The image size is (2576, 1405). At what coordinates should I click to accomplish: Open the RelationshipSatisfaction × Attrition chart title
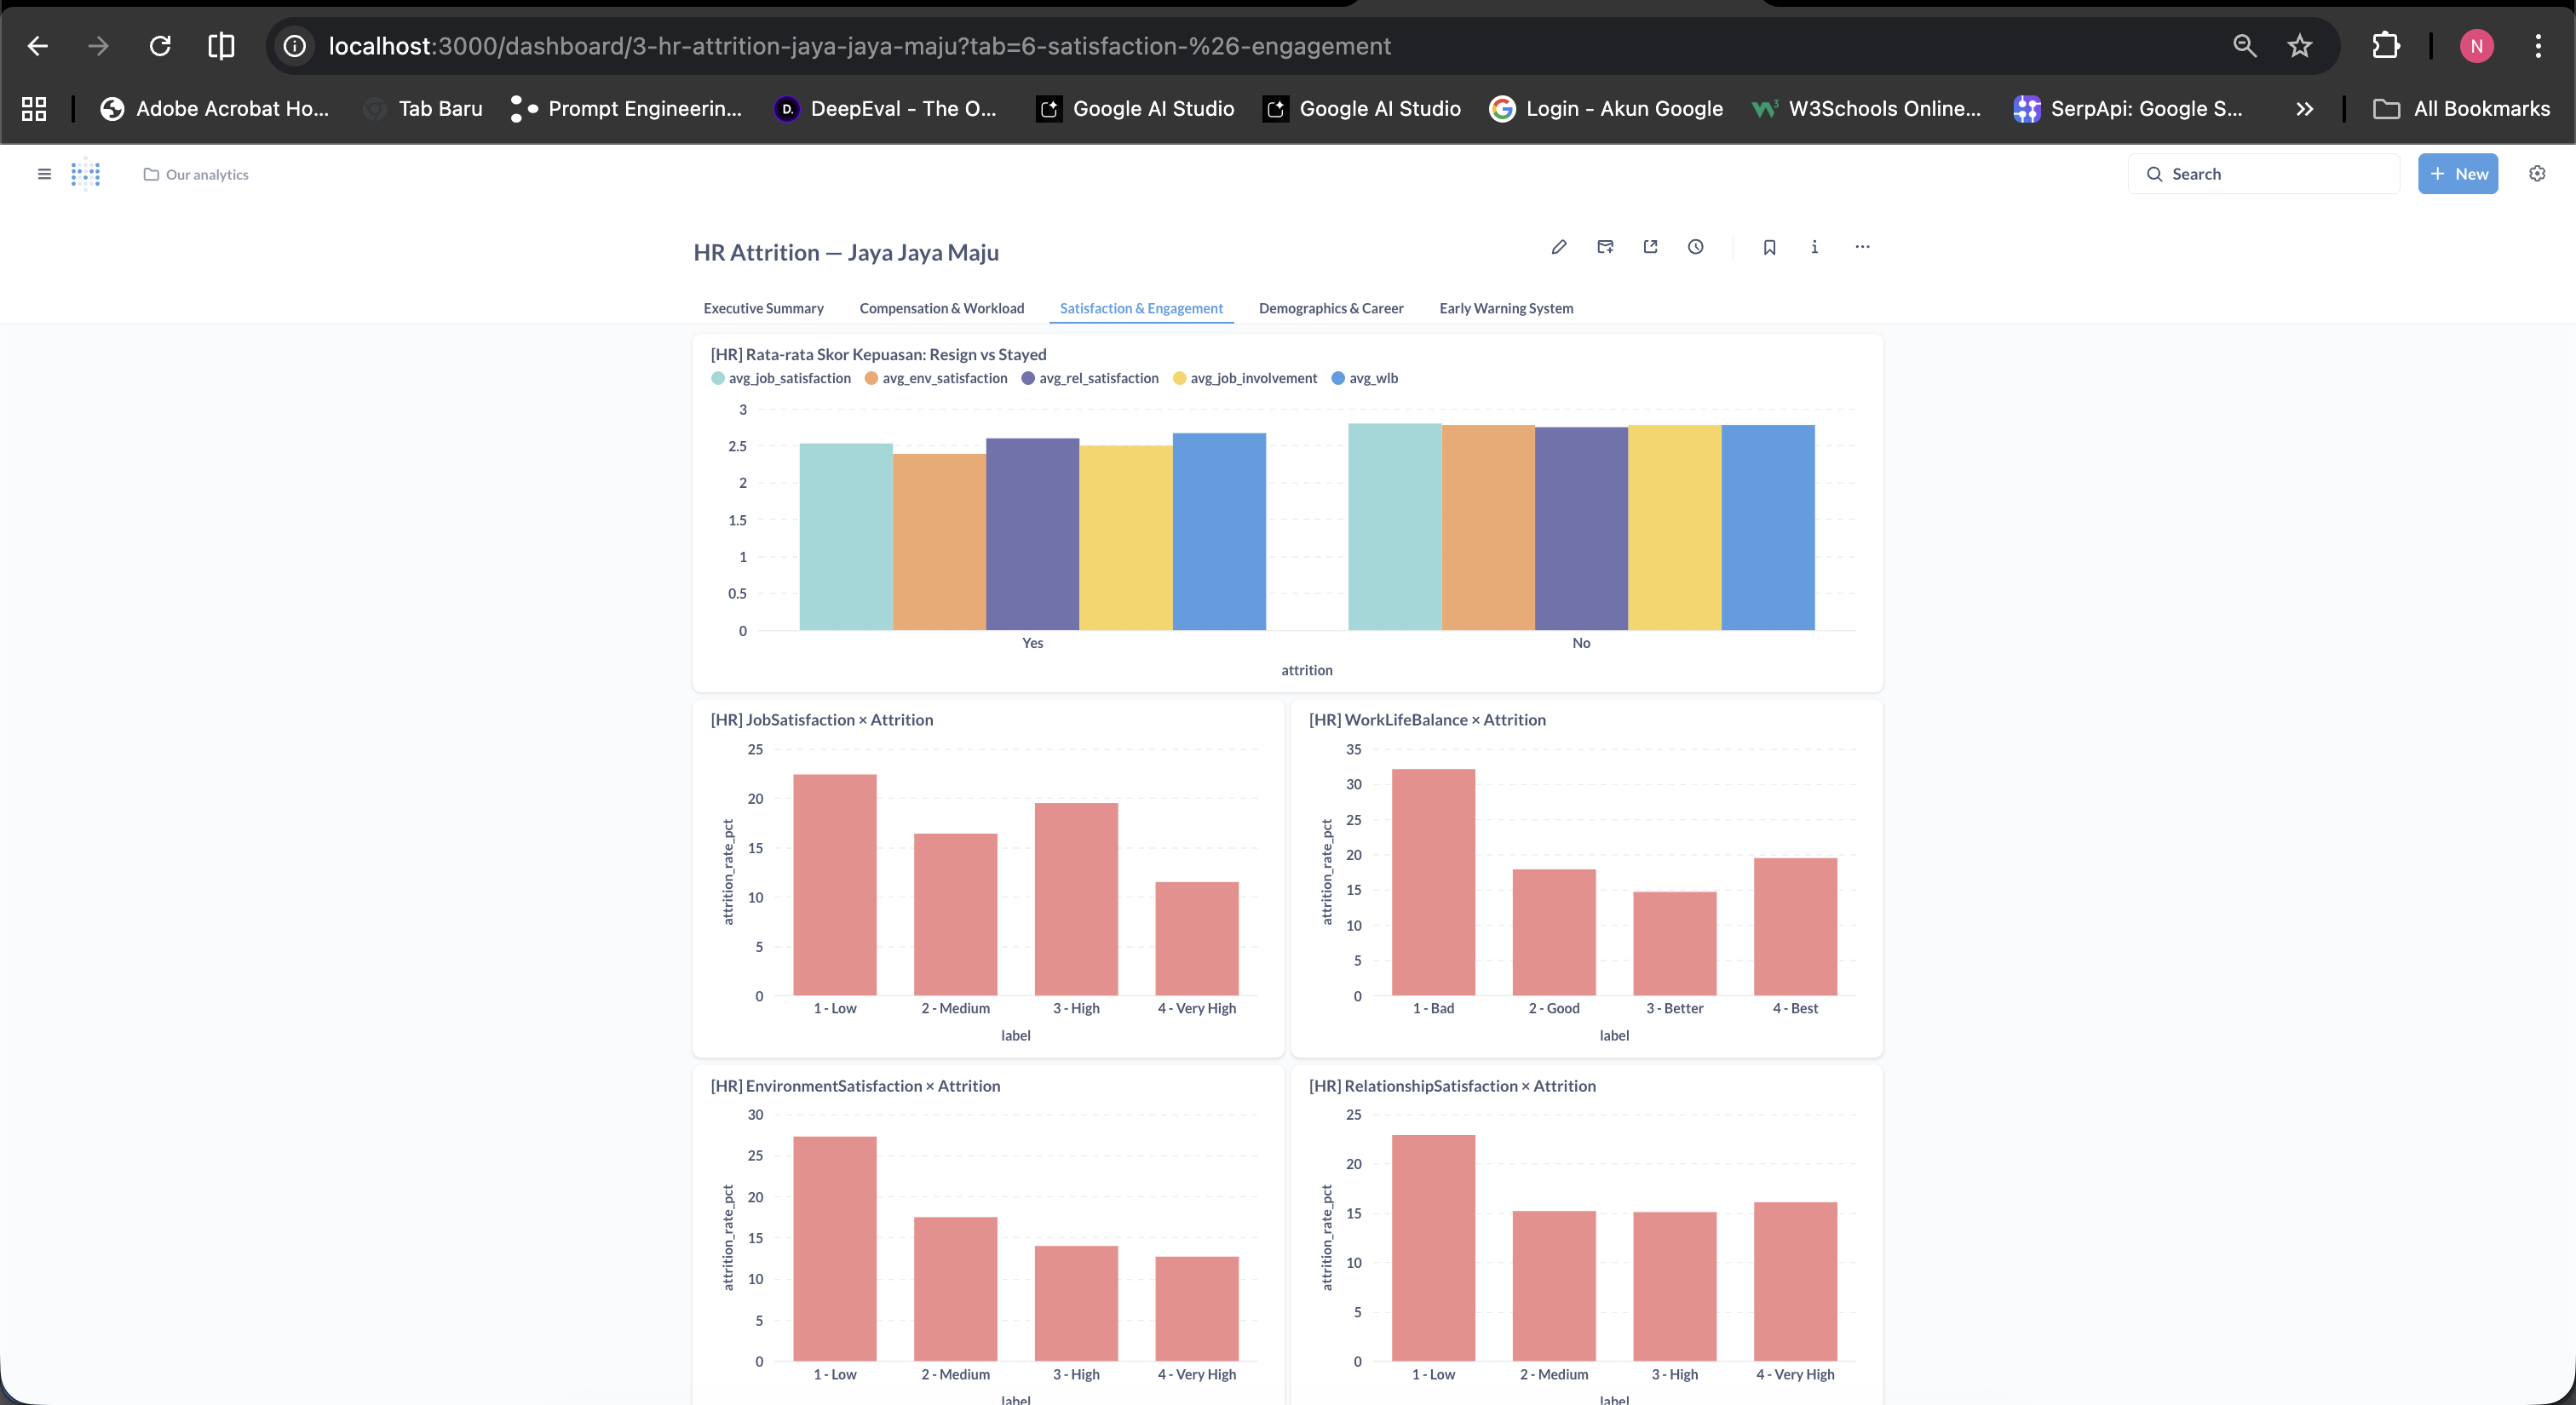1452,1087
